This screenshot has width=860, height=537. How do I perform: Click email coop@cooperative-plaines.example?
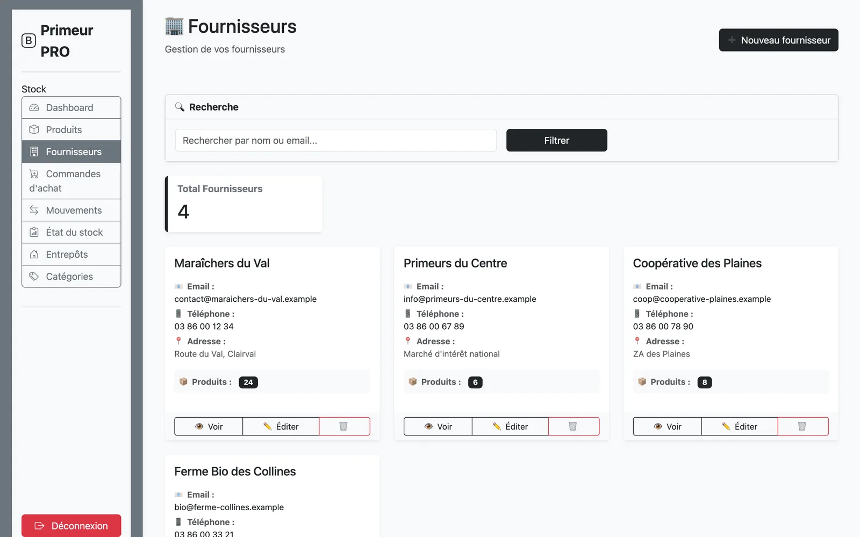[702, 299]
